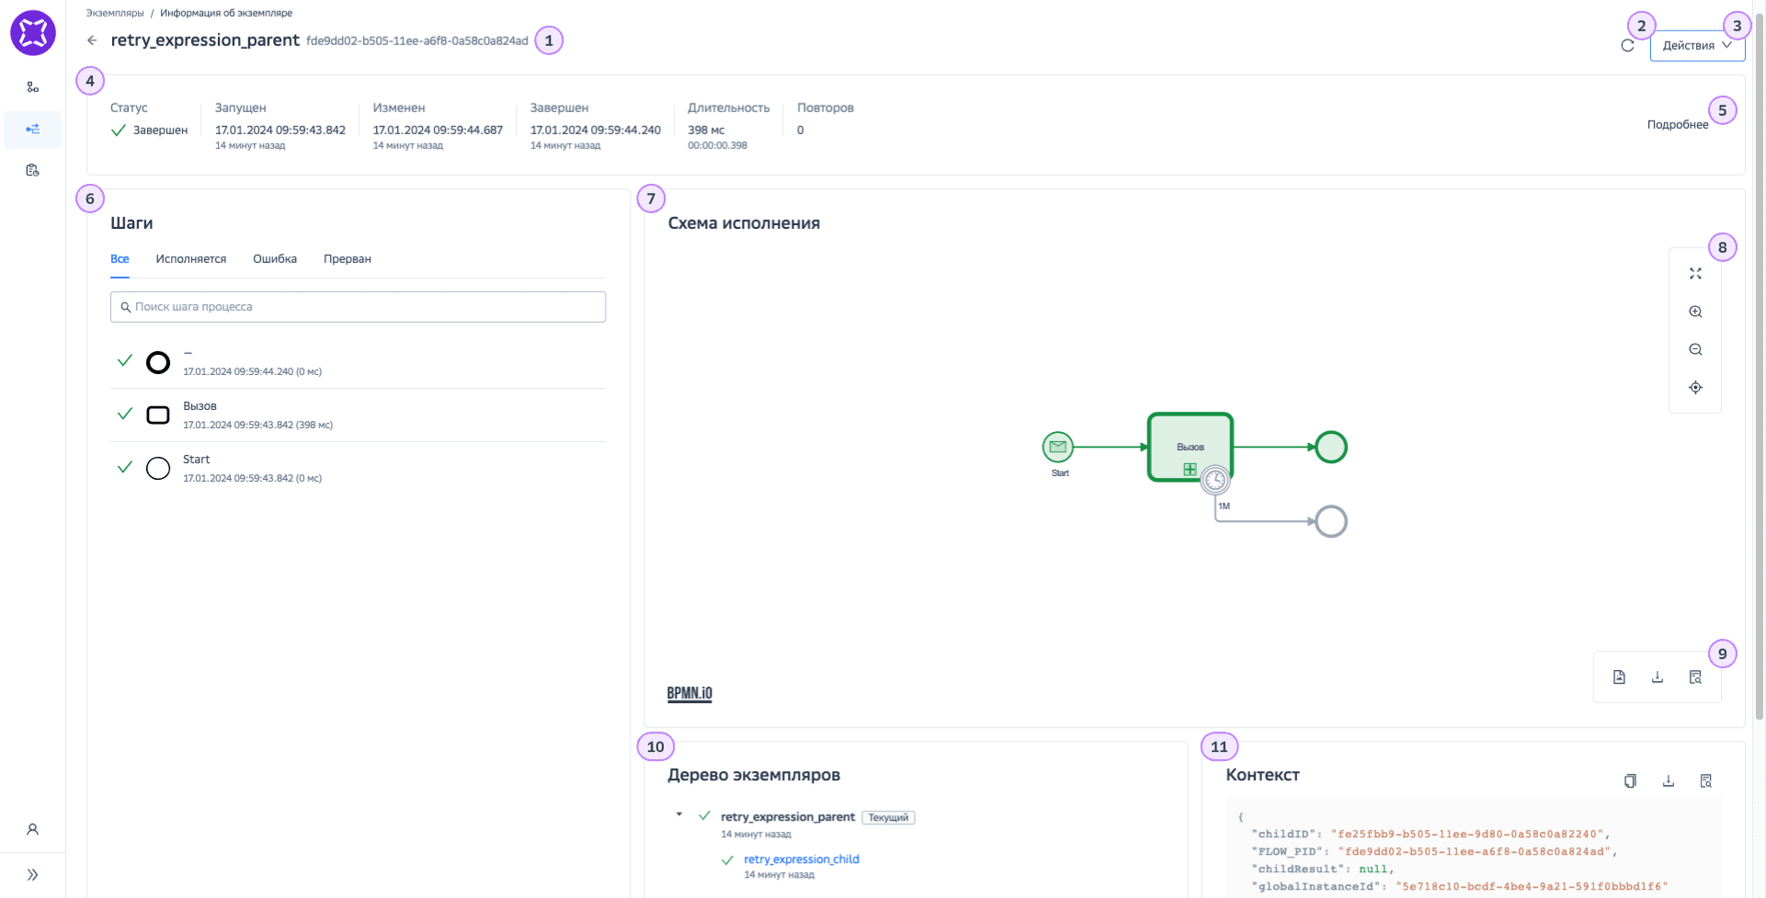This screenshot has width=1766, height=898.
Task: Download the context JSON
Action: (1668, 781)
